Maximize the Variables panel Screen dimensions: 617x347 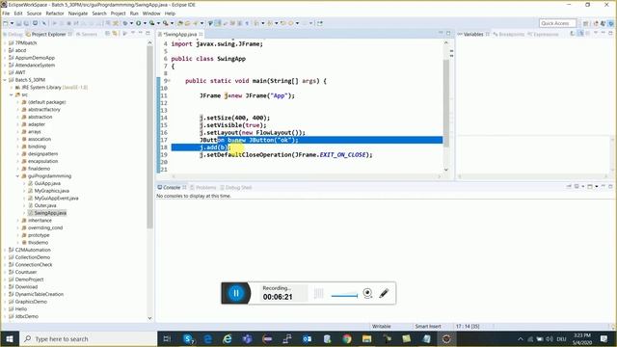coord(610,34)
